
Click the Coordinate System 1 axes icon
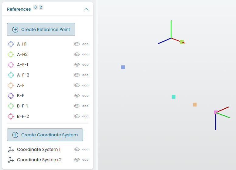tap(11, 149)
